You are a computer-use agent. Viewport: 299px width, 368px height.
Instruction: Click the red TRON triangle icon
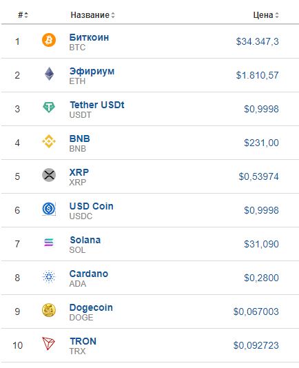tap(48, 344)
